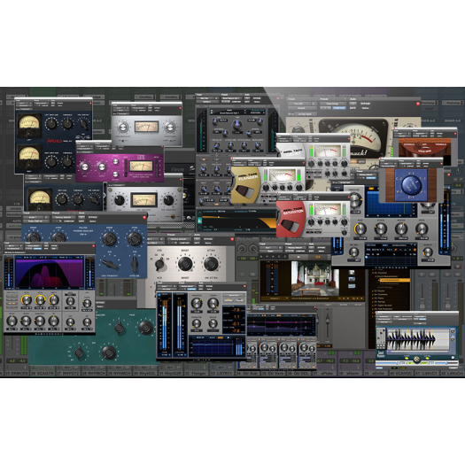Toggle COMPARE in the Pultec EQP-1A window
This screenshot has height=465, width=465.
[69, 221]
